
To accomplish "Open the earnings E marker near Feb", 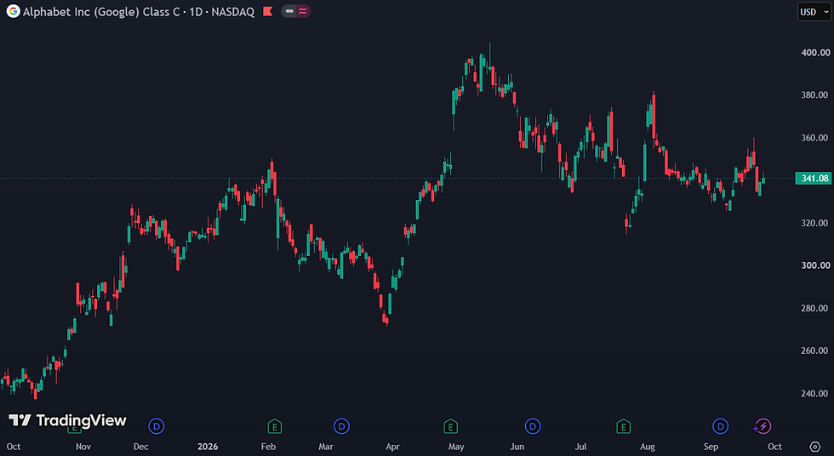I will coord(274,425).
